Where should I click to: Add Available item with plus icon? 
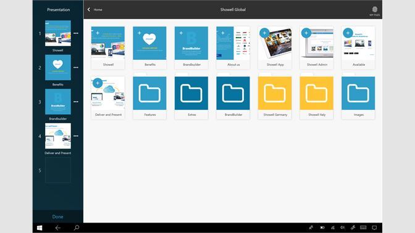click(x=348, y=33)
